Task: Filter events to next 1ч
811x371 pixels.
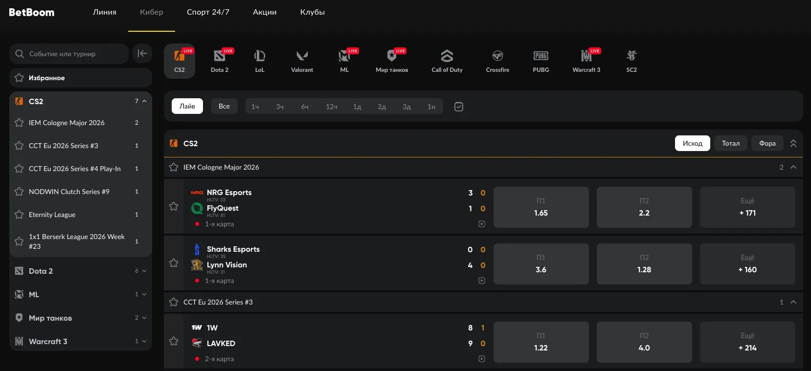Action: coord(255,107)
